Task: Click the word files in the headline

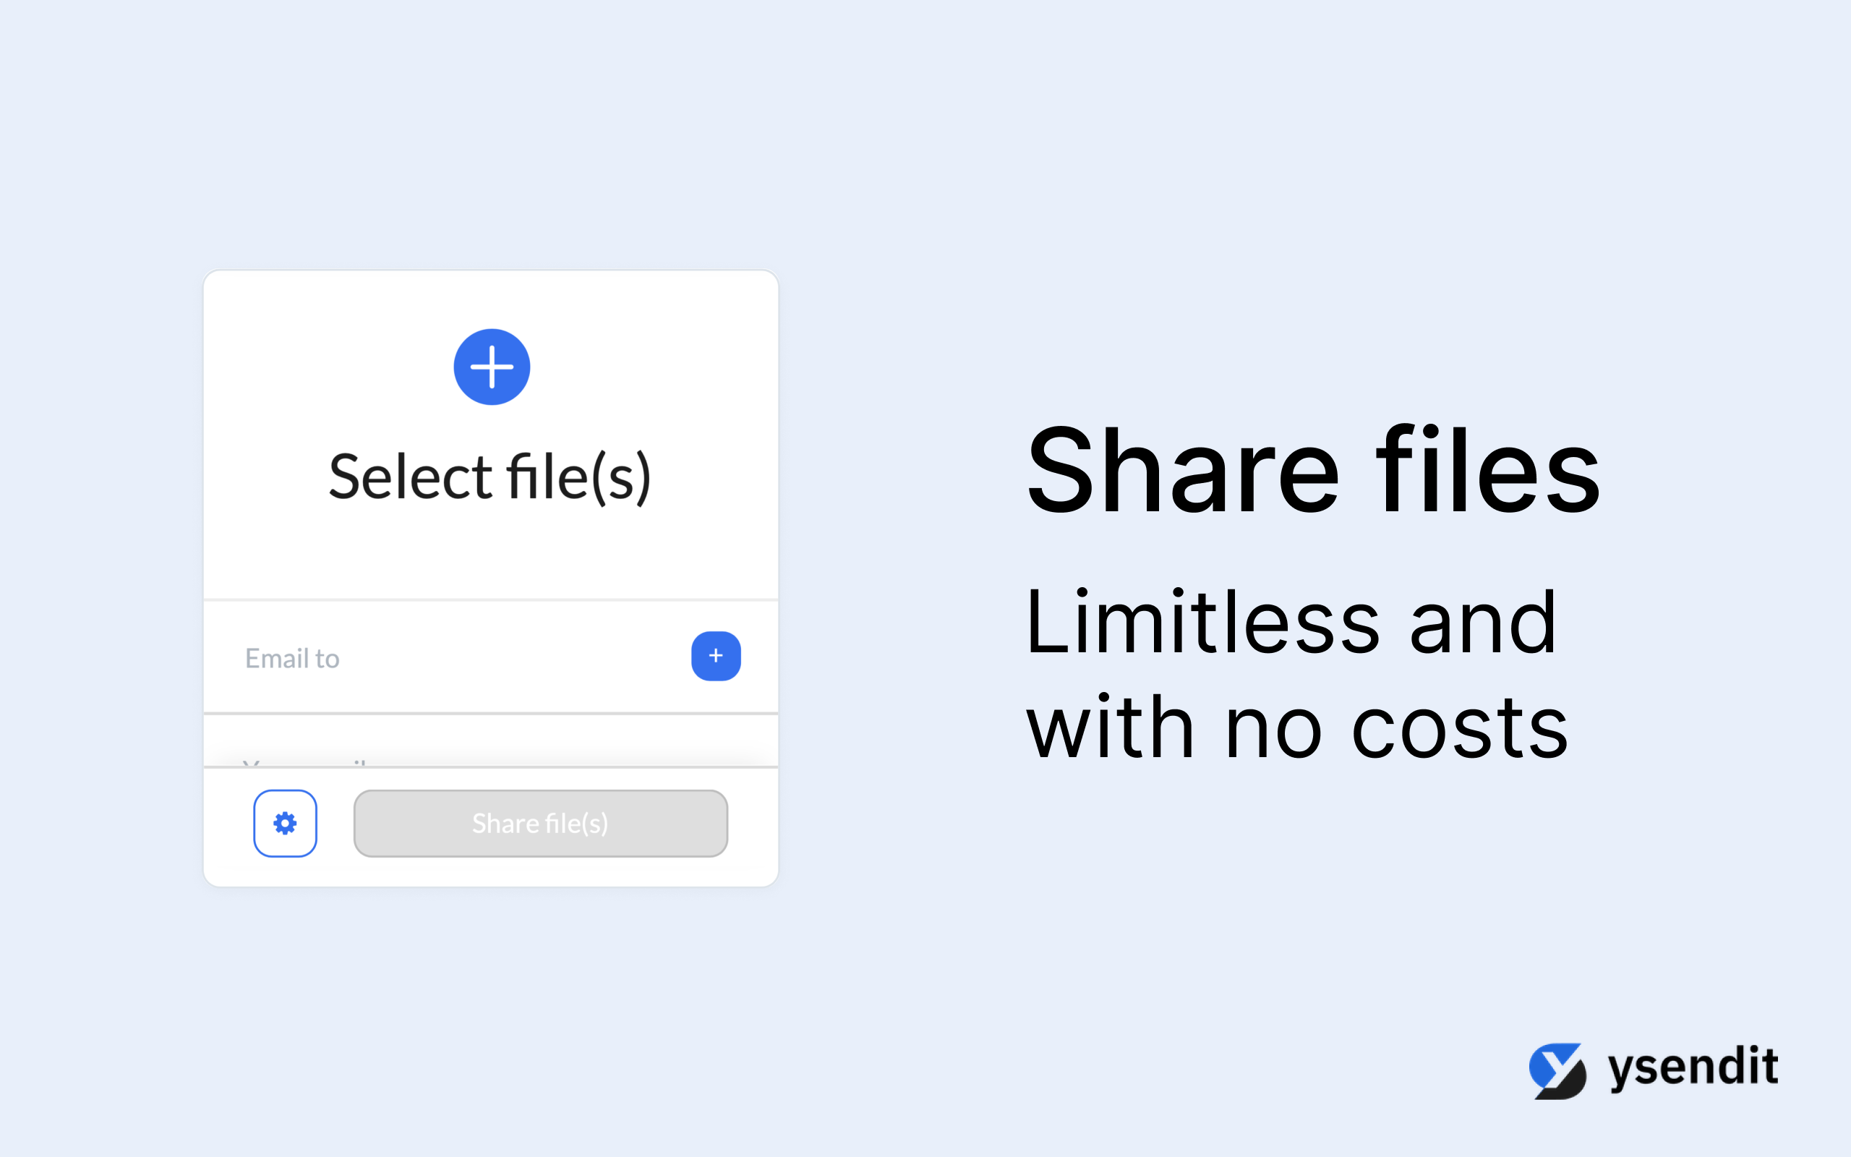Action: tap(1488, 471)
